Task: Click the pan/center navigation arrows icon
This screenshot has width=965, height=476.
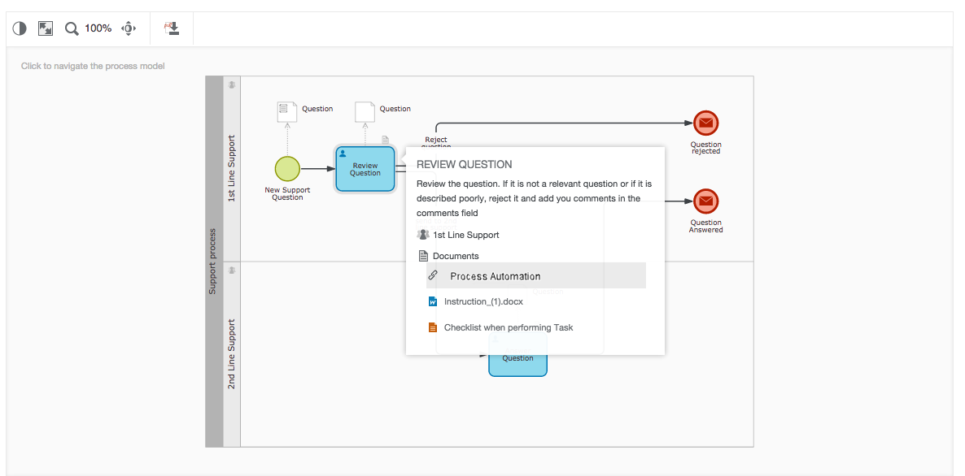Action: tap(129, 28)
